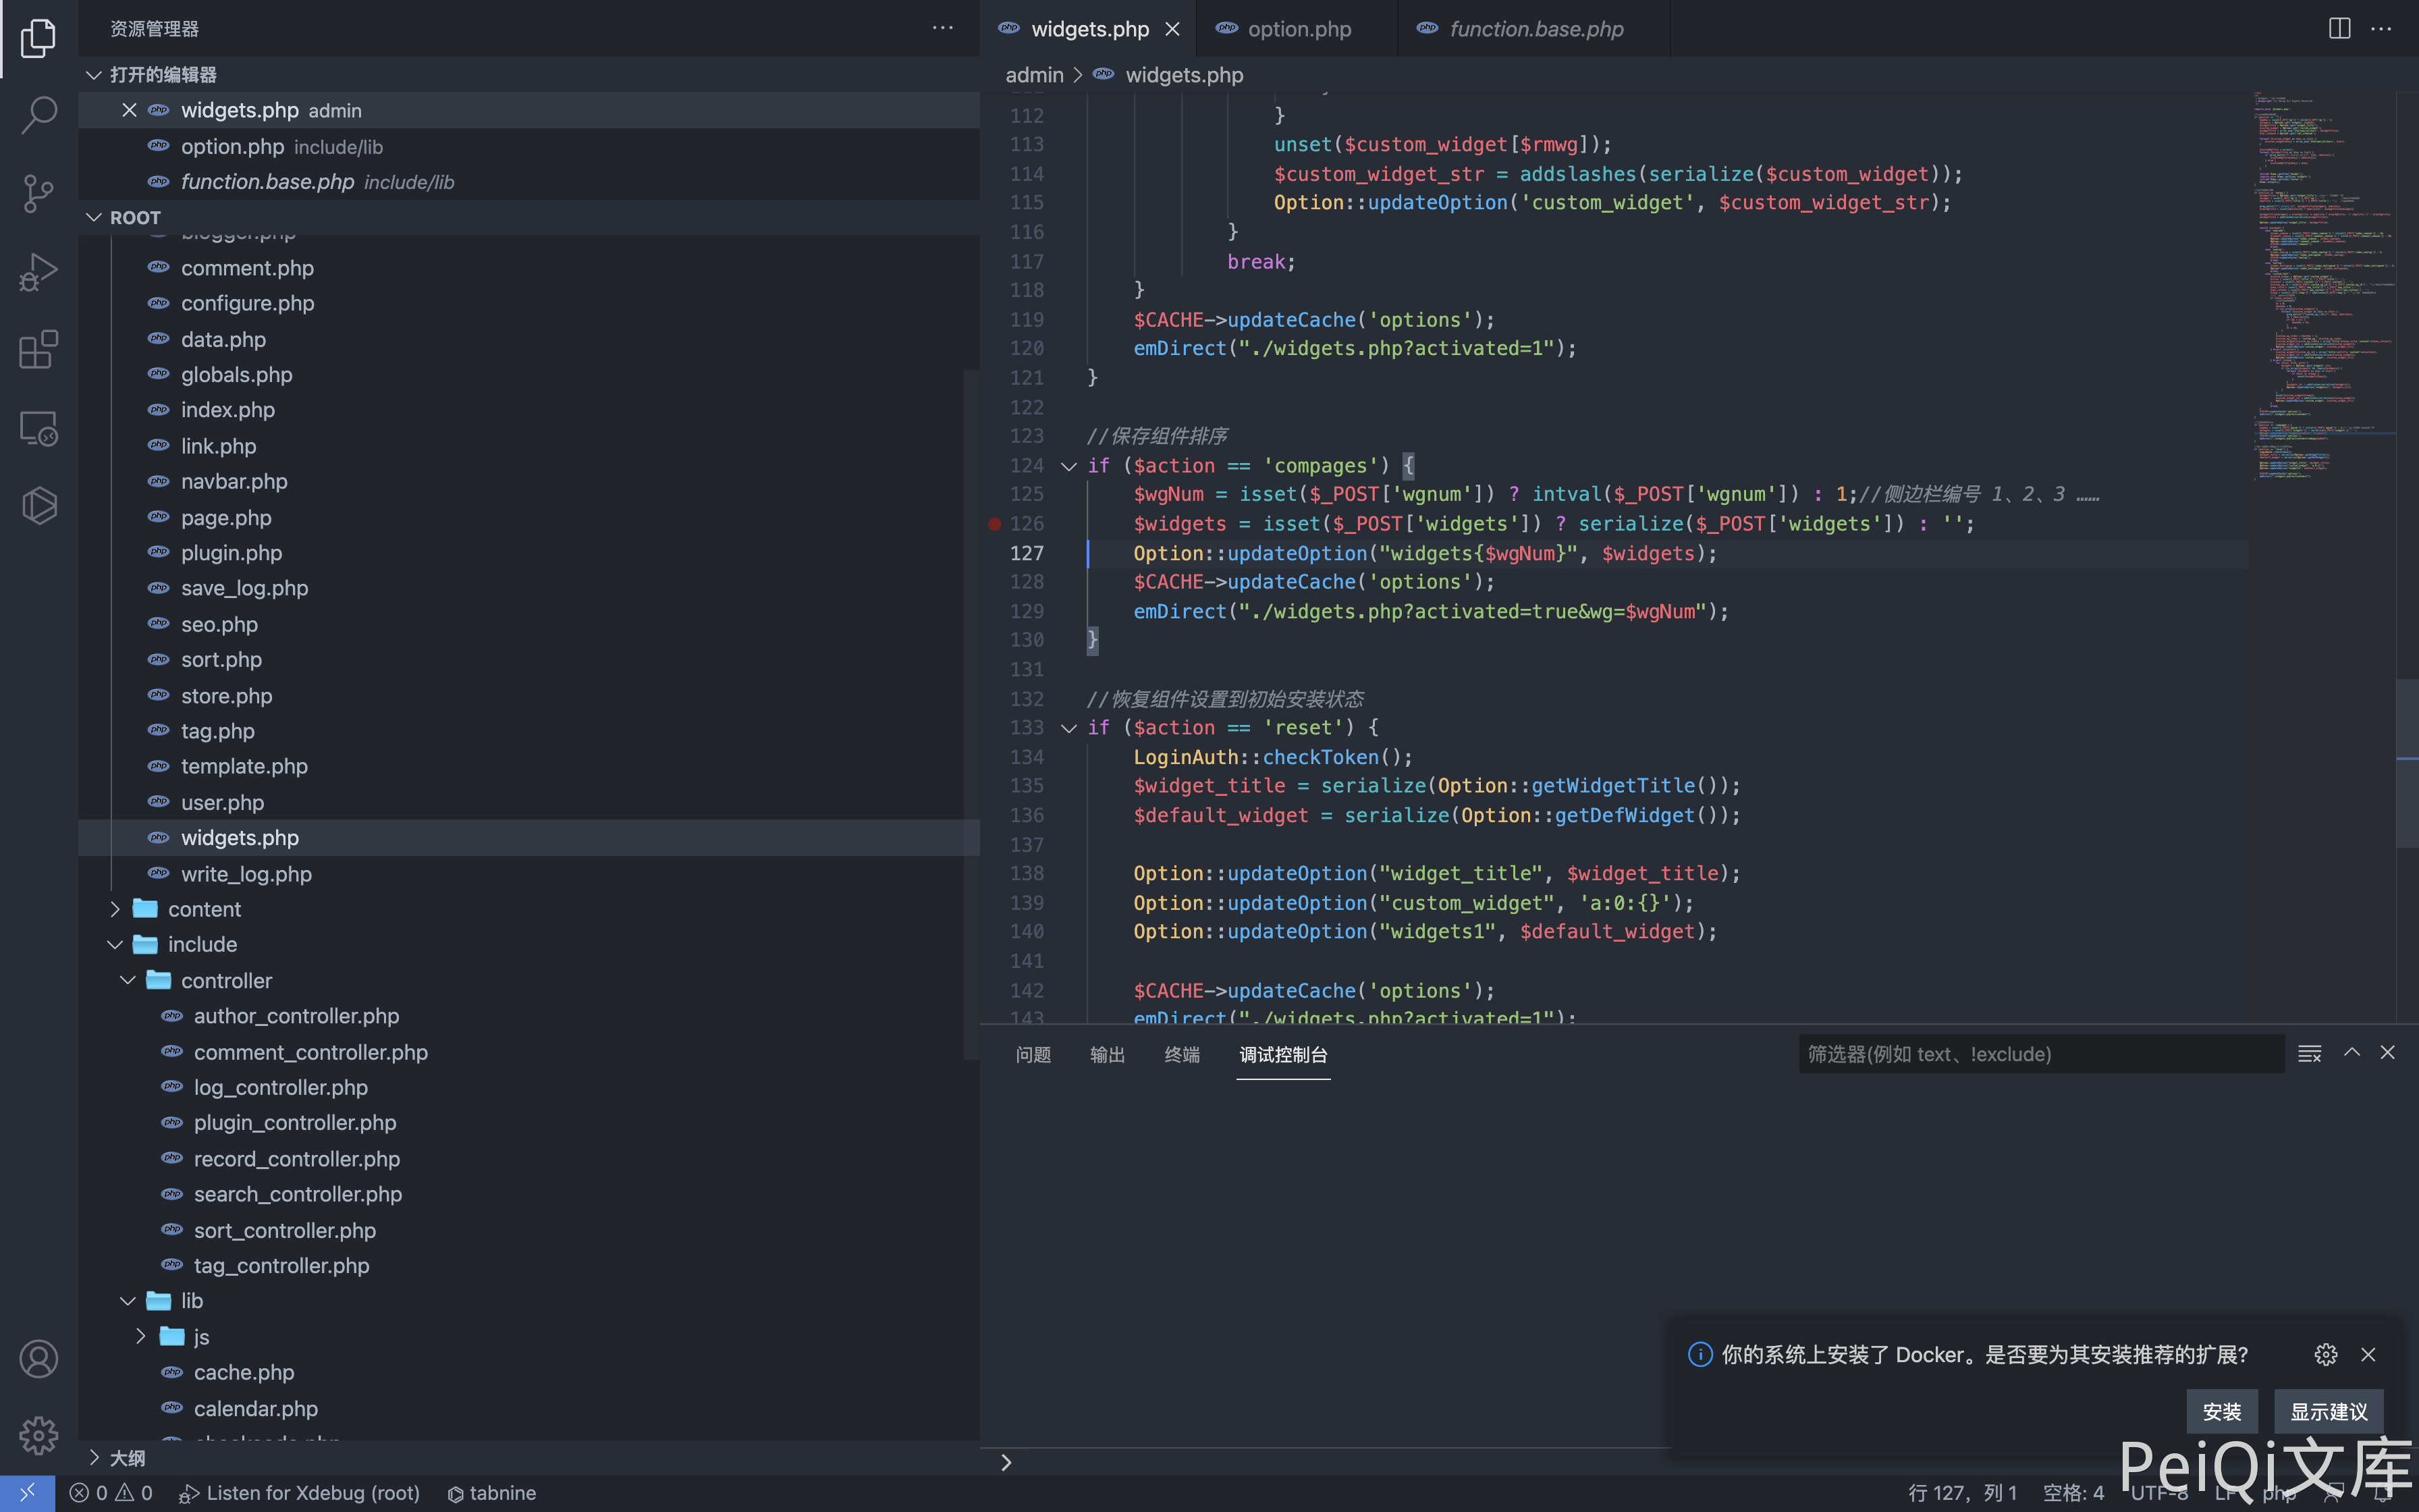Expand the js folder
Image resolution: width=2419 pixels, height=1512 pixels.
[201, 1337]
